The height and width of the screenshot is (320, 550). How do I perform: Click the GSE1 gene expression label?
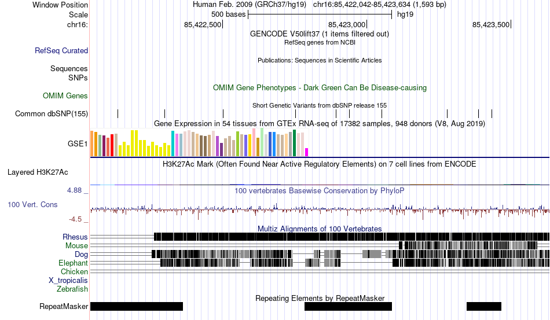click(x=78, y=144)
